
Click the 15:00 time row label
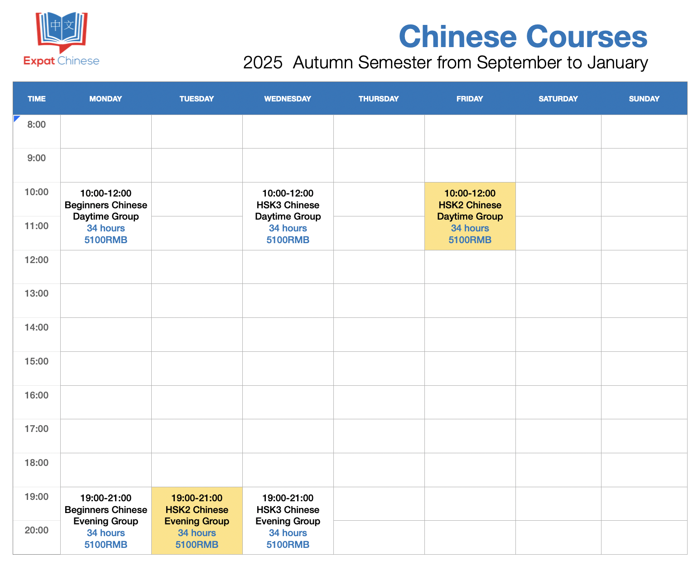[37, 361]
